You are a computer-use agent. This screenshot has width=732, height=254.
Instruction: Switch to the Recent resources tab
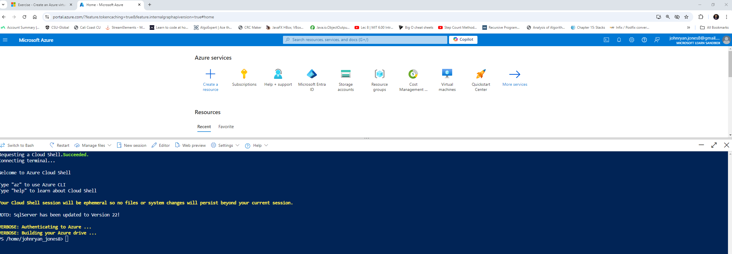coord(204,127)
